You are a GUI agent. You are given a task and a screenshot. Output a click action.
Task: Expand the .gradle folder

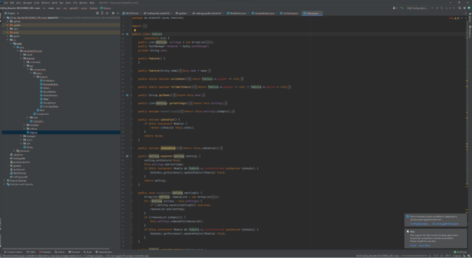coord(7,25)
